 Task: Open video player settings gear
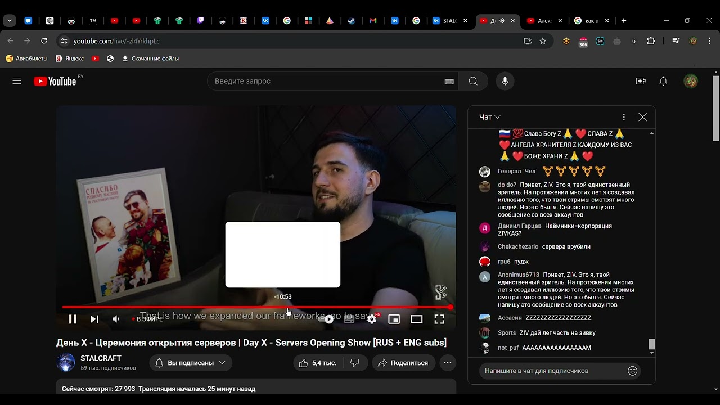click(372, 319)
